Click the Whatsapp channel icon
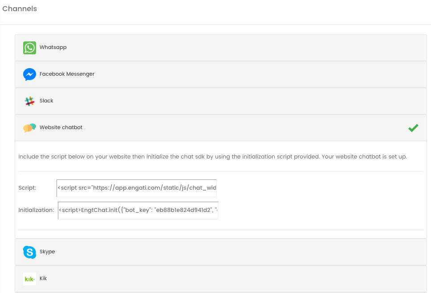Screen dimensions: 431x293 [29, 48]
